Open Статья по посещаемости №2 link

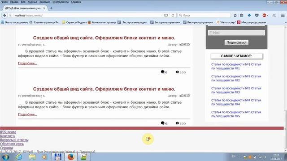[236, 78]
